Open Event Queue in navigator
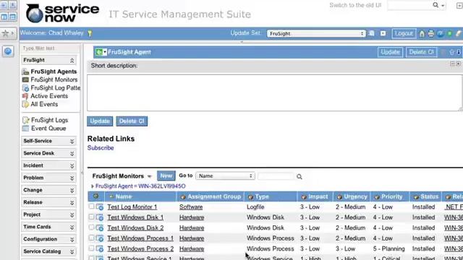 coord(48,129)
